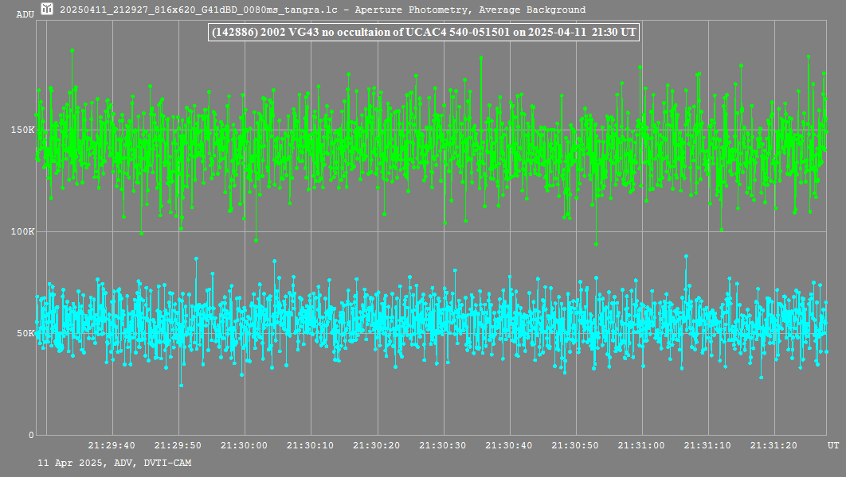The height and width of the screenshot is (477, 846).
Task: Select the 21:30:20 time tick label
Action: point(376,446)
